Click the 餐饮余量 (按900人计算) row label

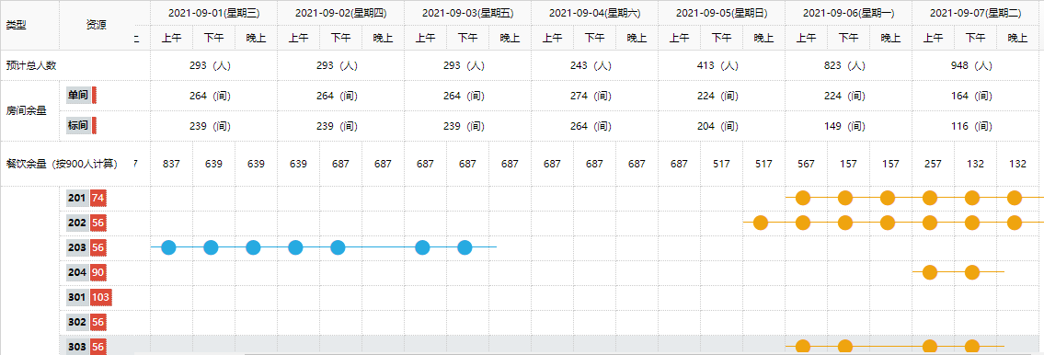click(62, 164)
